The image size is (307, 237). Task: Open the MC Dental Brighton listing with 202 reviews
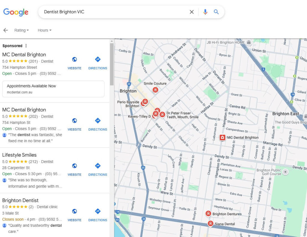(24, 110)
